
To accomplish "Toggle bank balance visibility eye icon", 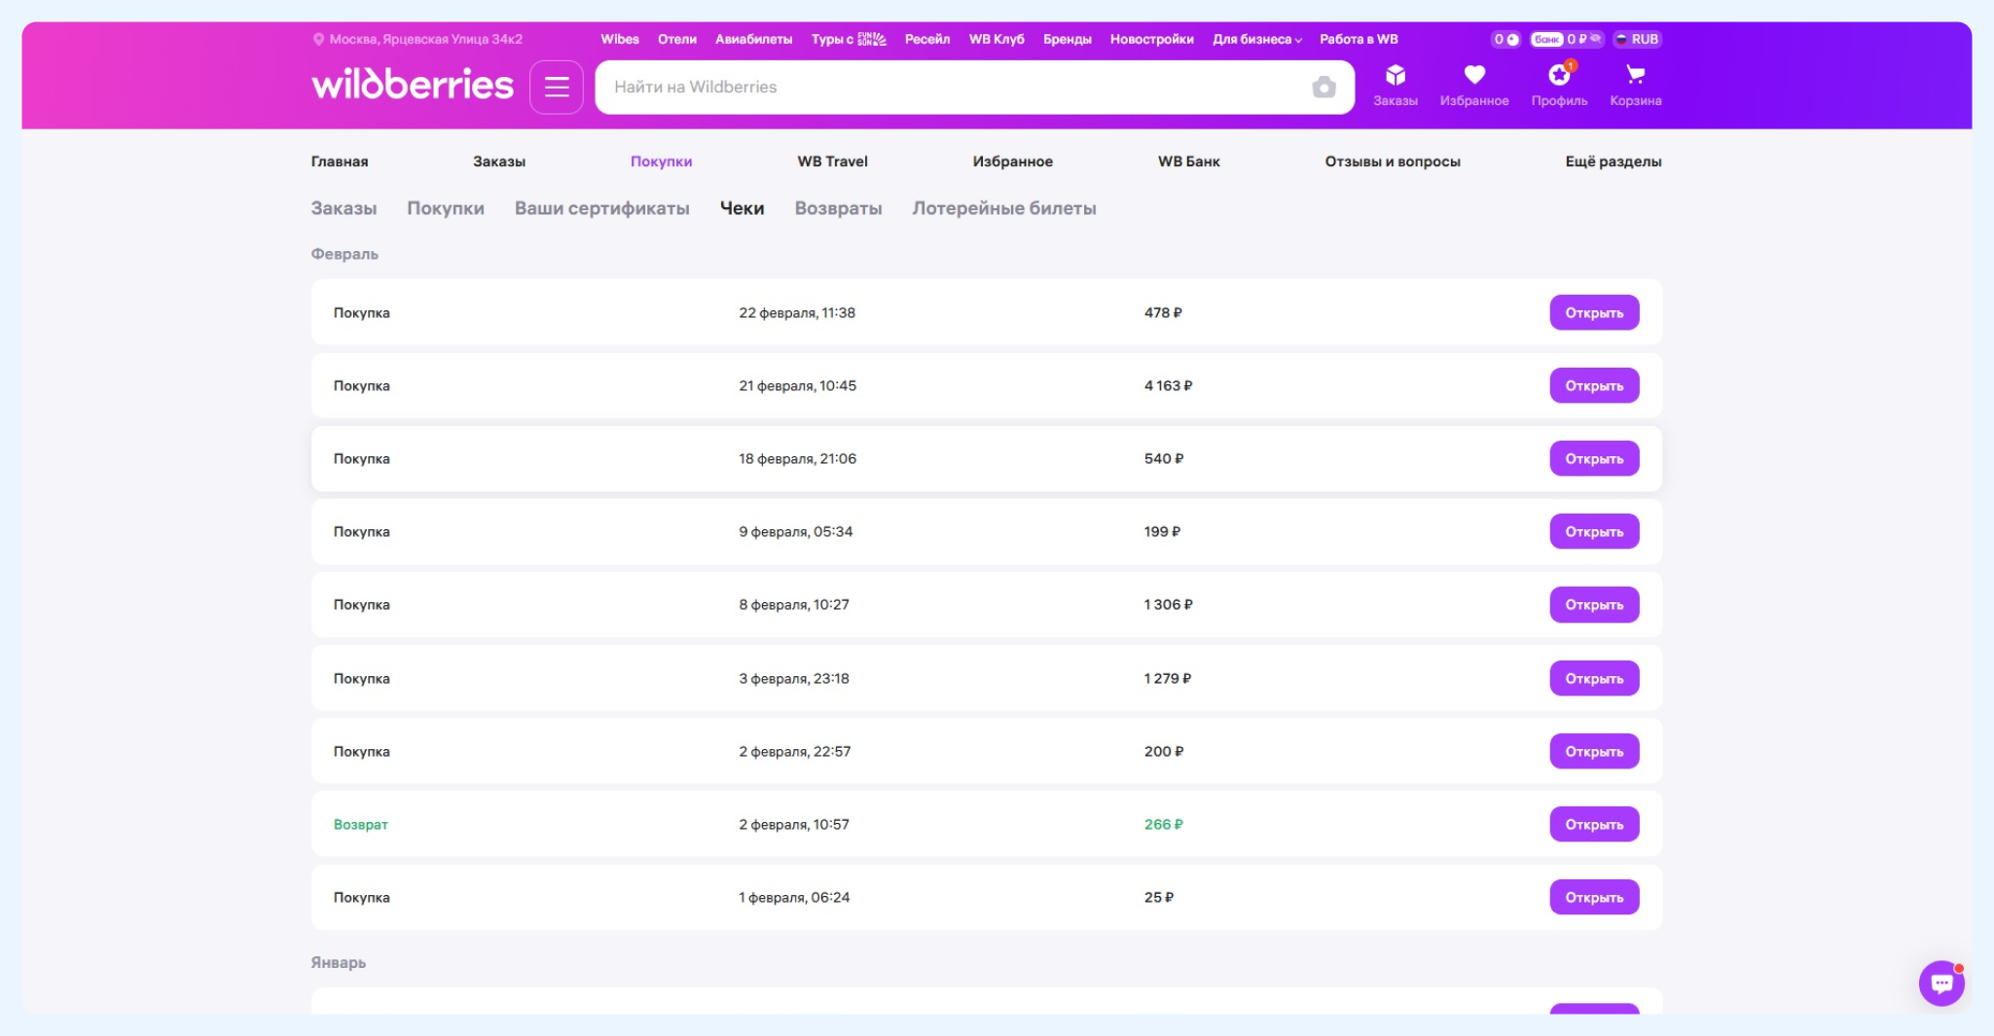I will coord(1594,39).
